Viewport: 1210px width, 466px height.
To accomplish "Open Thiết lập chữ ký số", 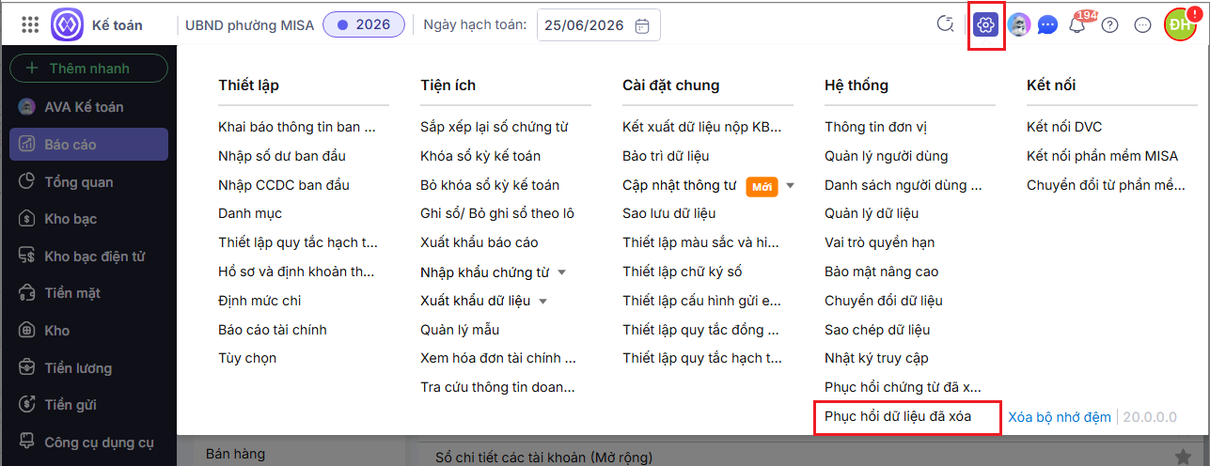I will pyautogui.click(x=683, y=272).
